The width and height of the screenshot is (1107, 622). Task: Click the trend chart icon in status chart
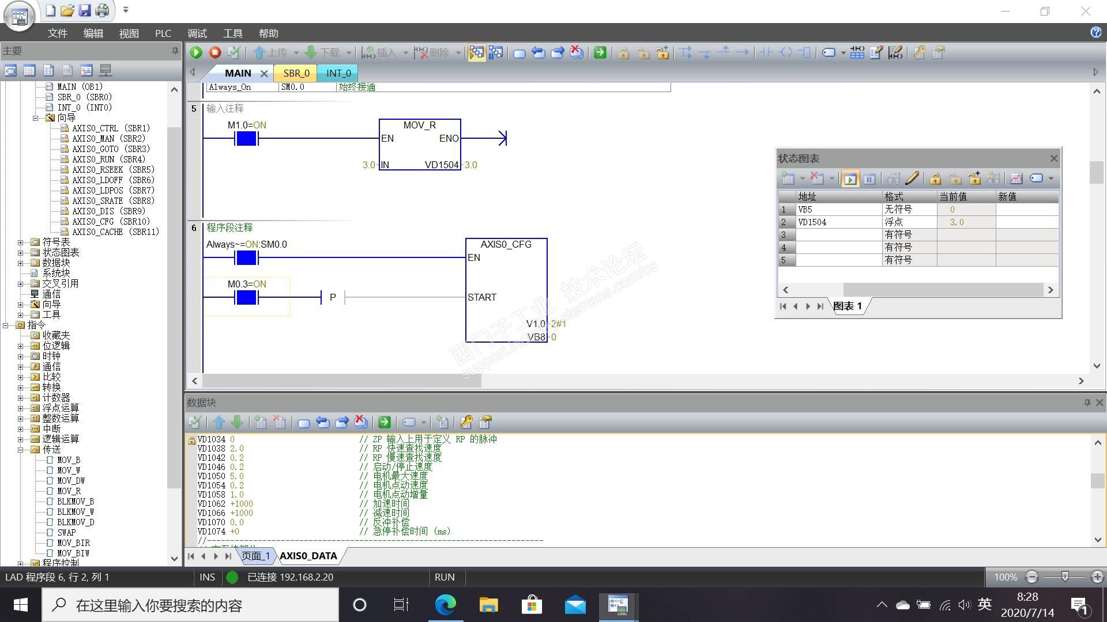coord(1016,179)
